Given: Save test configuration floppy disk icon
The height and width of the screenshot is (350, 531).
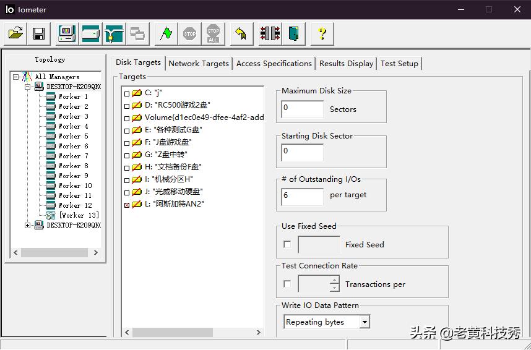Looking at the screenshot, I should pyautogui.click(x=39, y=34).
